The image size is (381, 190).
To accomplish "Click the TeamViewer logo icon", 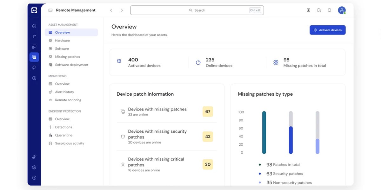I will 34,10.
